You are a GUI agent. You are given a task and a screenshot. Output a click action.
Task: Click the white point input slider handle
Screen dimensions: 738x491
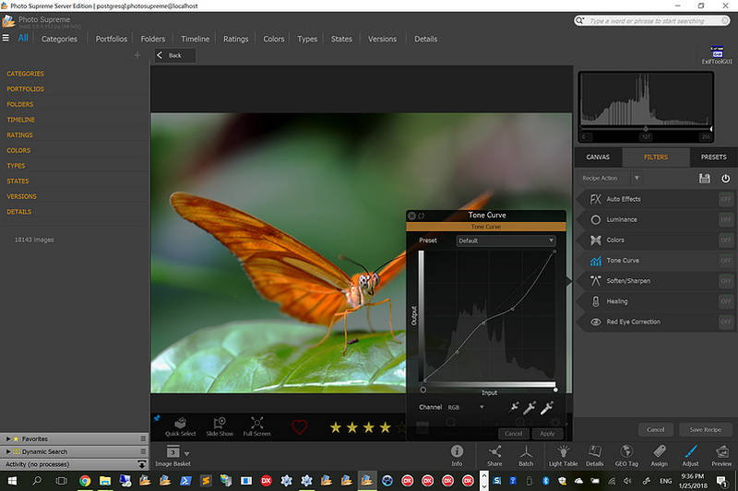555,390
